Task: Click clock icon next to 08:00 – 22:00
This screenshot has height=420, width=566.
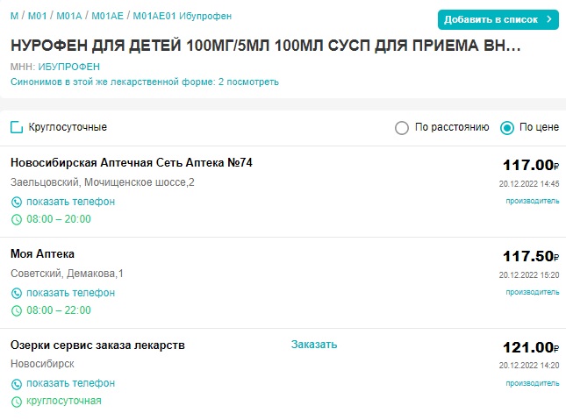Action: [17, 310]
